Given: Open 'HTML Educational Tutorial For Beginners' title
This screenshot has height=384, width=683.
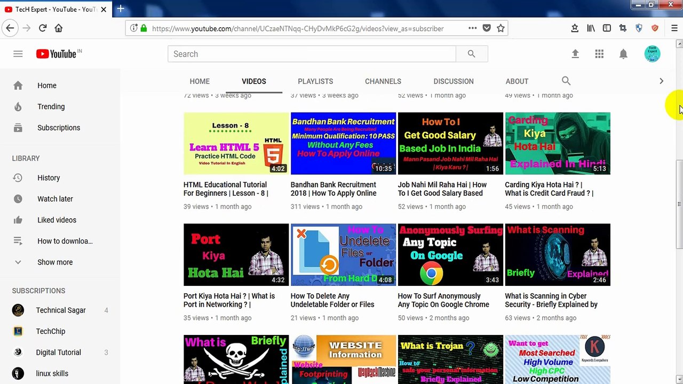Looking at the screenshot, I should [x=226, y=189].
